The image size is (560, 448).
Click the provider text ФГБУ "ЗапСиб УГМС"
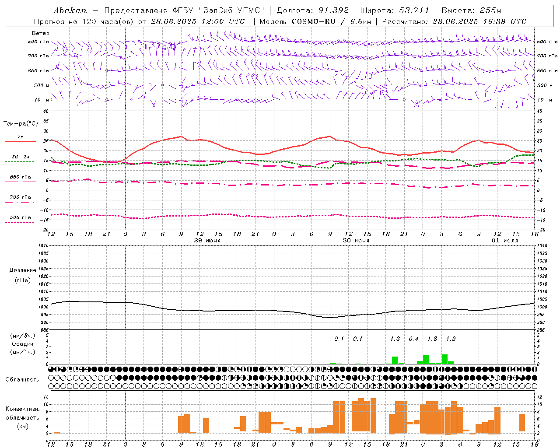tap(219, 10)
